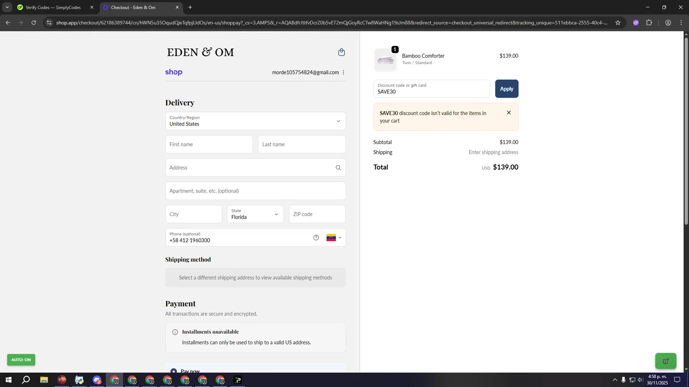Click the discount code field containing SAVE30
689x387 pixels.
point(431,89)
